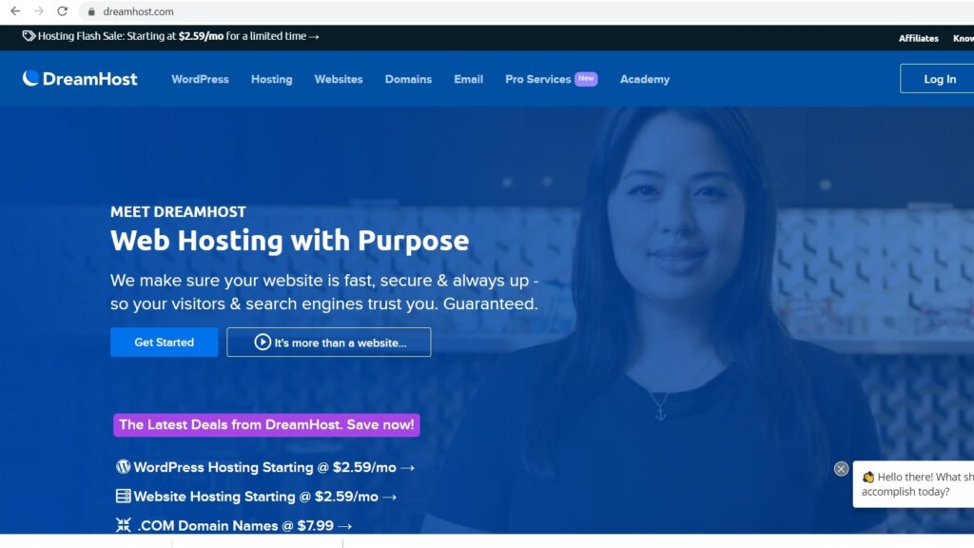Click the Web Hosting with Purpose heading
Screen dimensions: 974x548
click(289, 241)
